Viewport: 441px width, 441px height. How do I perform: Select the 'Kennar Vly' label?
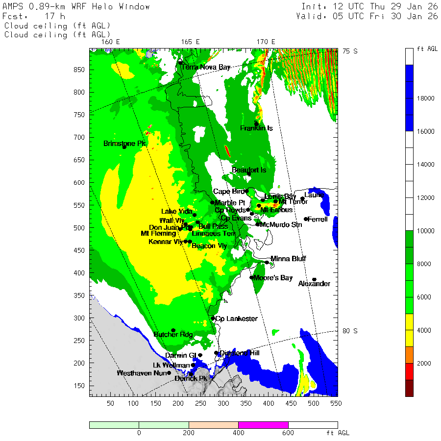point(166,241)
